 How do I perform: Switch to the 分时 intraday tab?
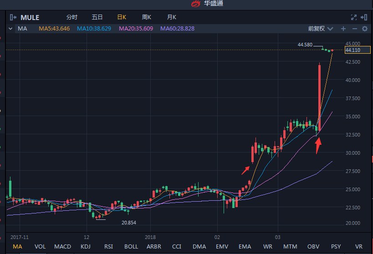(72, 17)
